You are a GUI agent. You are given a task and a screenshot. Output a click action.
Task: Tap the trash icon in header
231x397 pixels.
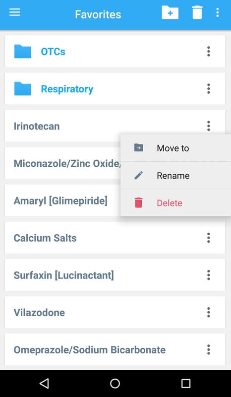pyautogui.click(x=197, y=12)
